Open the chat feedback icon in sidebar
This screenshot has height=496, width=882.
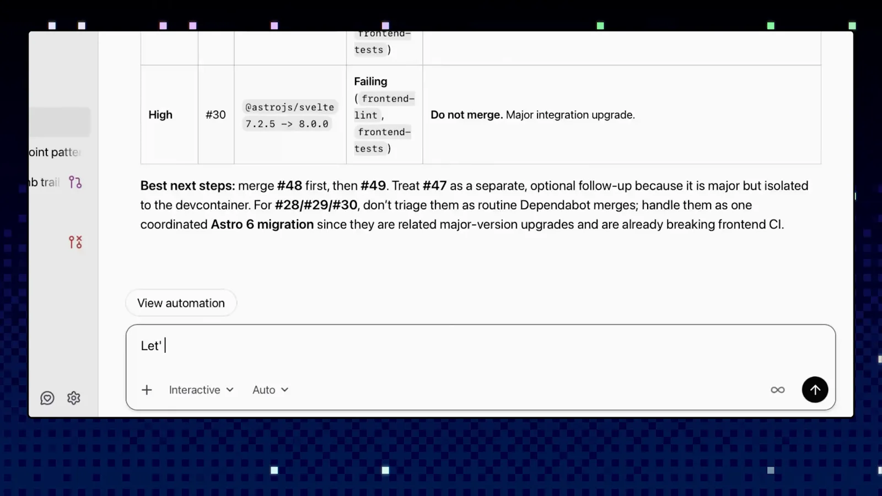[47, 398]
